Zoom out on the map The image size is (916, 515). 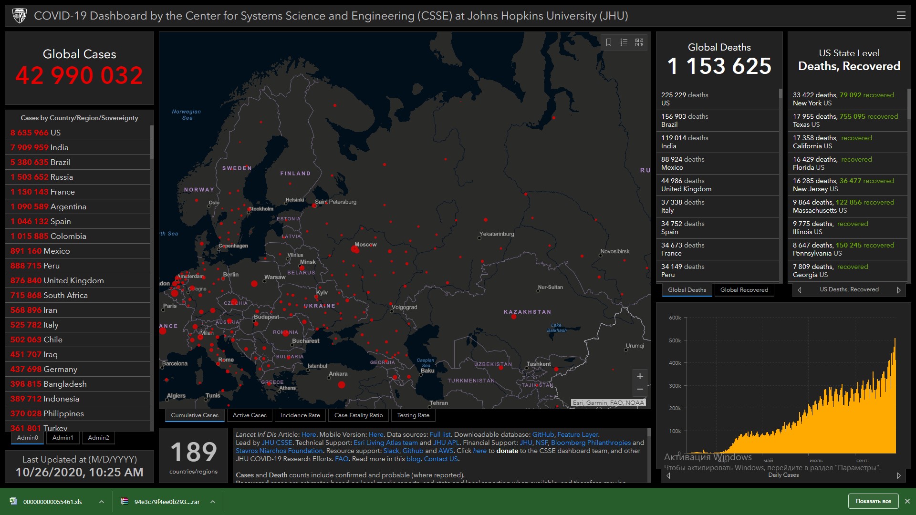(640, 390)
